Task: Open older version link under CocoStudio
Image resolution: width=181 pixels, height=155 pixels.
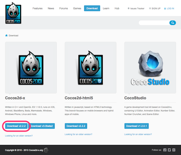Action: tap(138, 134)
